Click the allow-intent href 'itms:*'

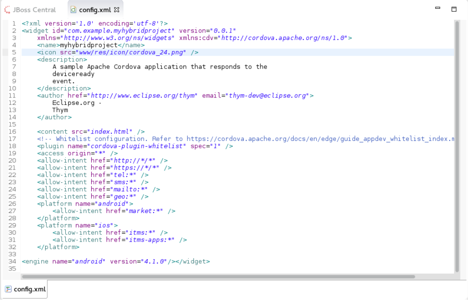141,232
